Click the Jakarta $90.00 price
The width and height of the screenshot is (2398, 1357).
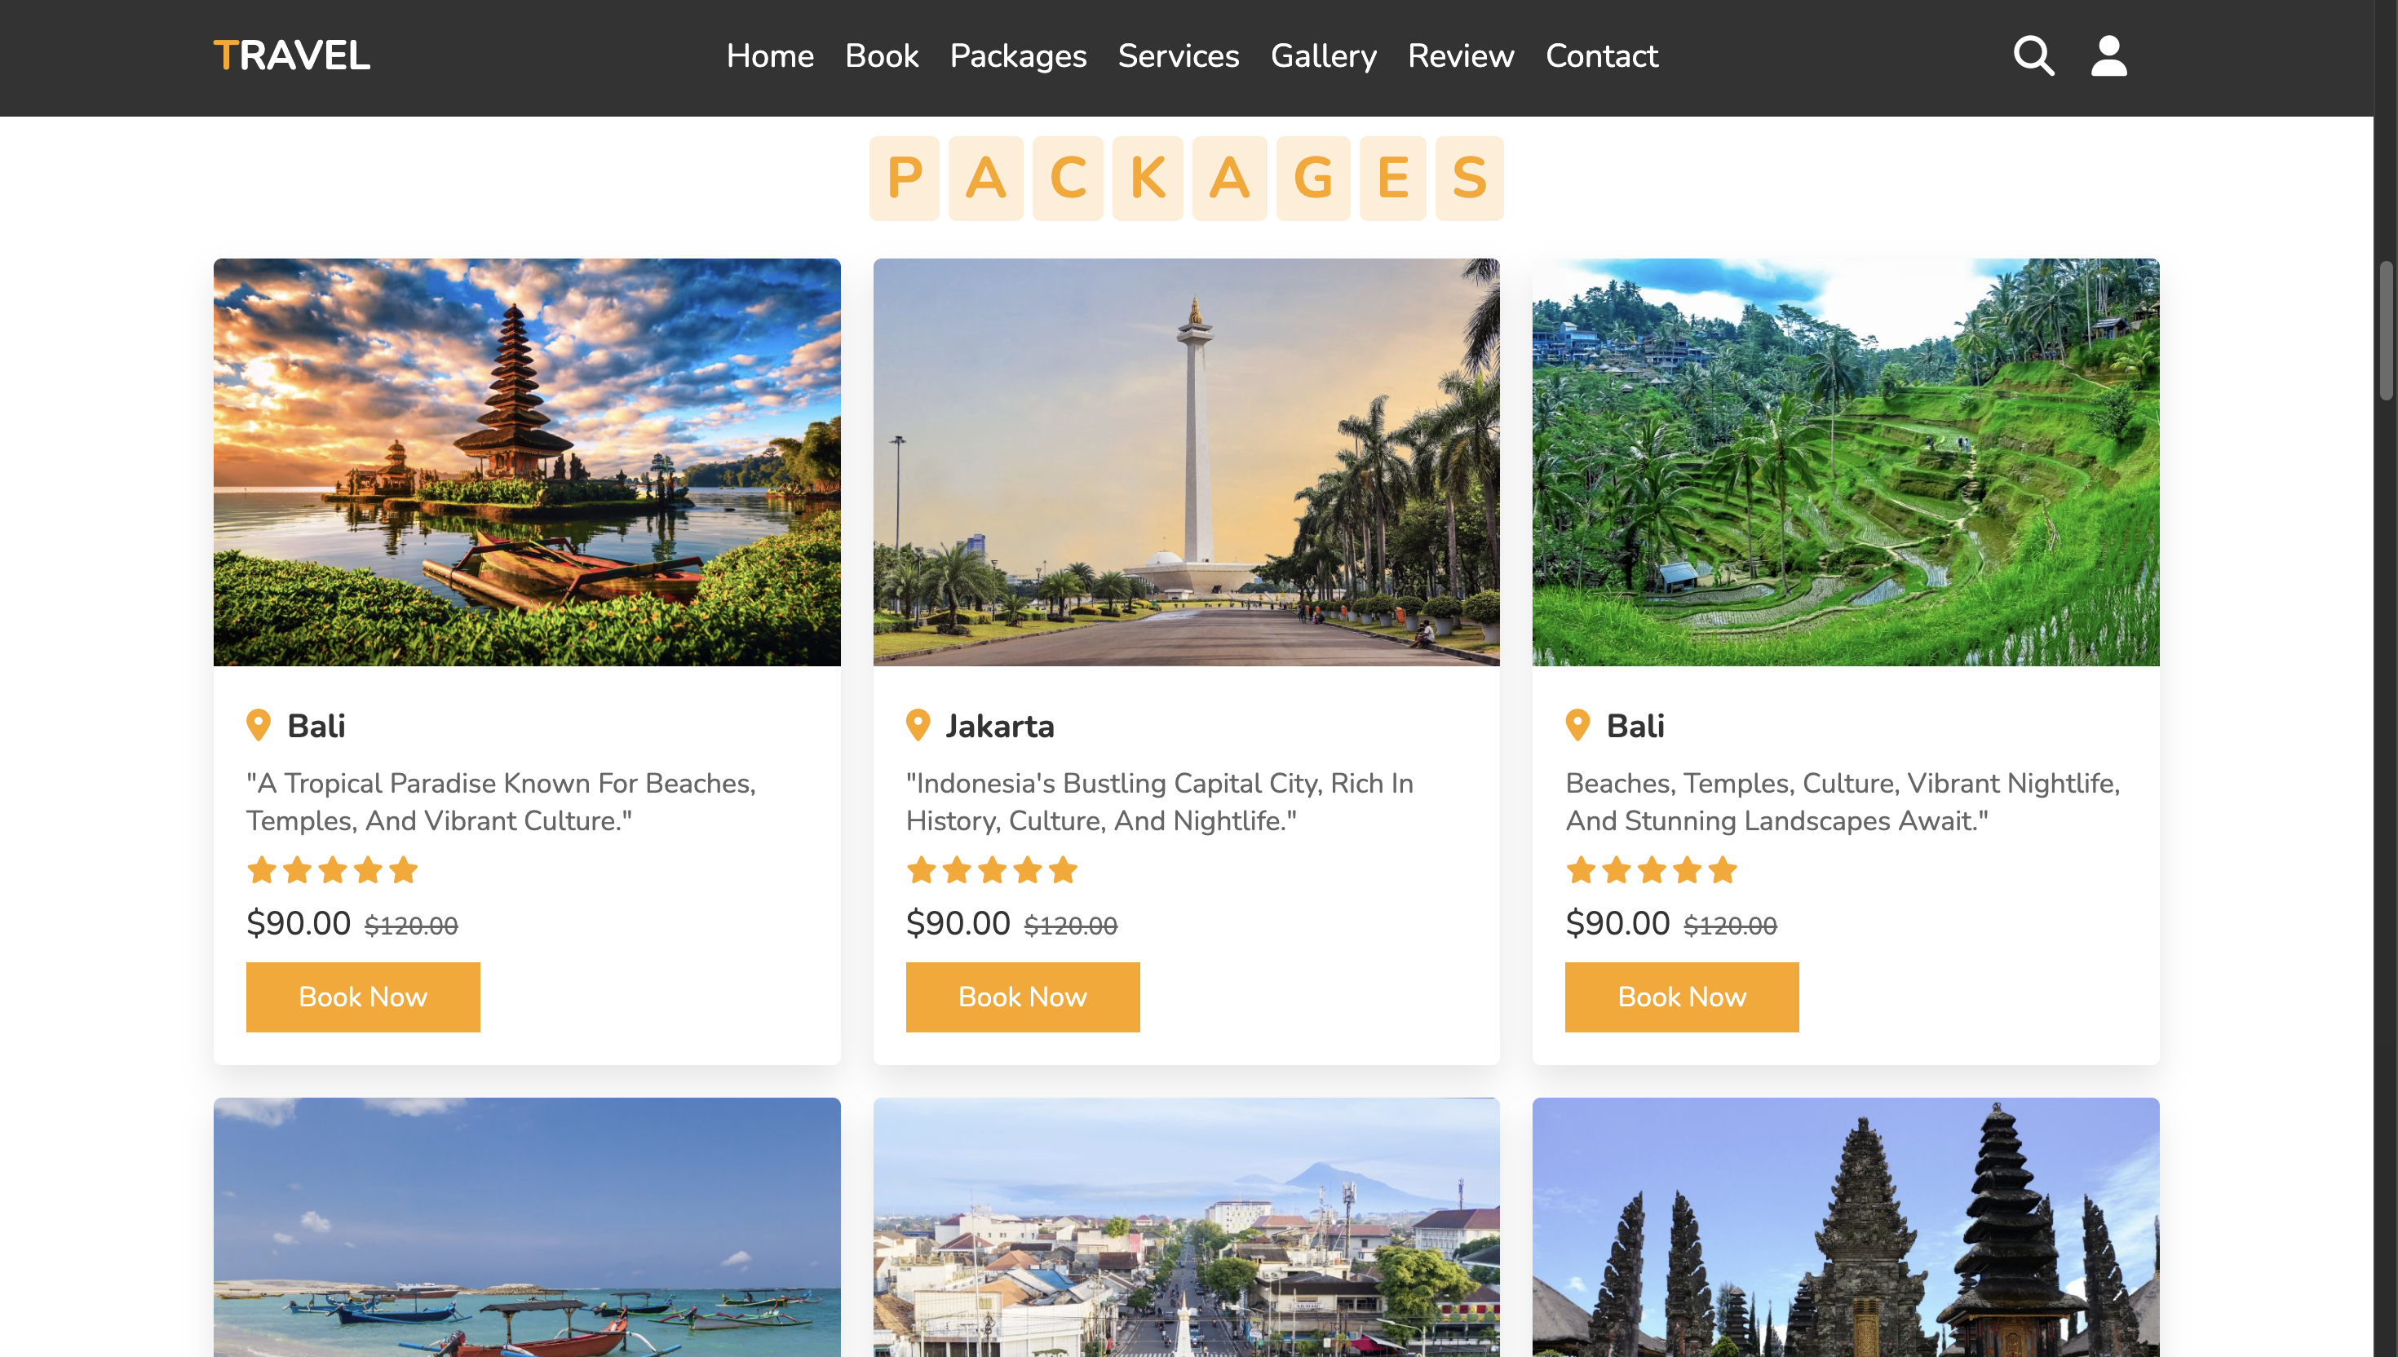[957, 922]
